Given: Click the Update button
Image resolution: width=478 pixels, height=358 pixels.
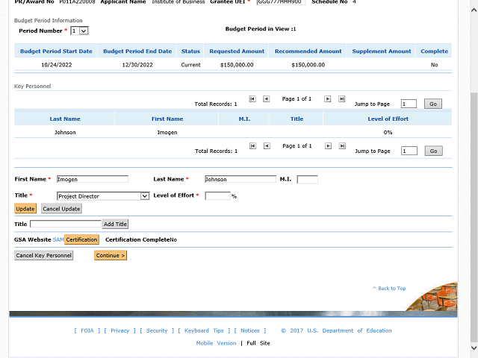Looking at the screenshot, I should (25, 209).
